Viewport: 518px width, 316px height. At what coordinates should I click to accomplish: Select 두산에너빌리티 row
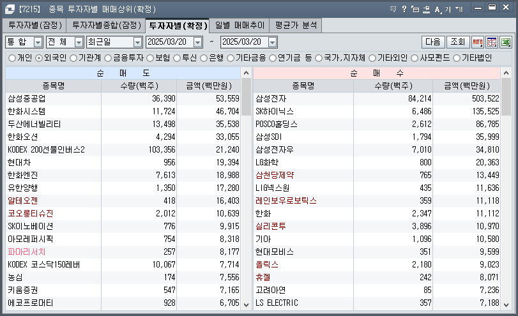[123, 124]
